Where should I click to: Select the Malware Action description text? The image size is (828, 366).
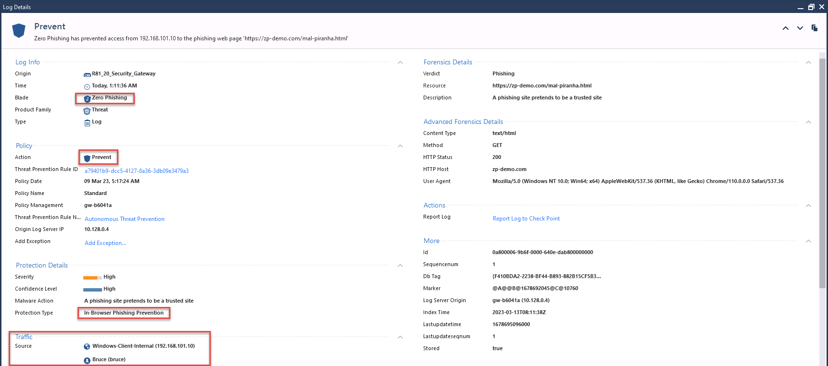click(139, 301)
